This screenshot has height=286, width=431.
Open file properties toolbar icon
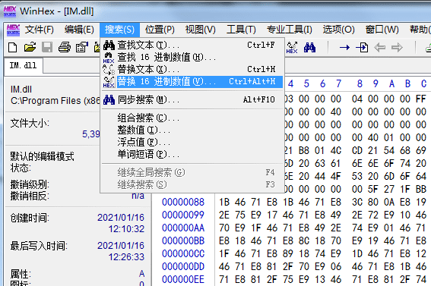81,48
